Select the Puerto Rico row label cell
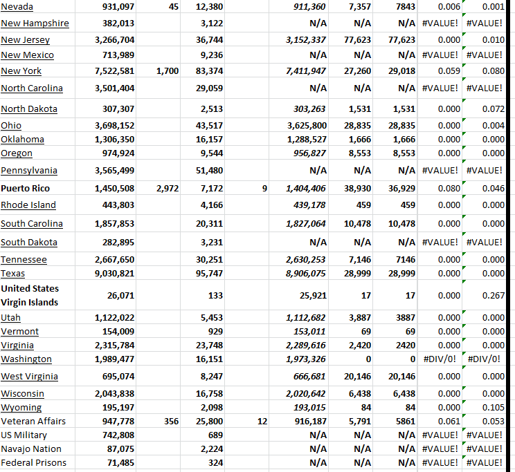 click(25, 189)
